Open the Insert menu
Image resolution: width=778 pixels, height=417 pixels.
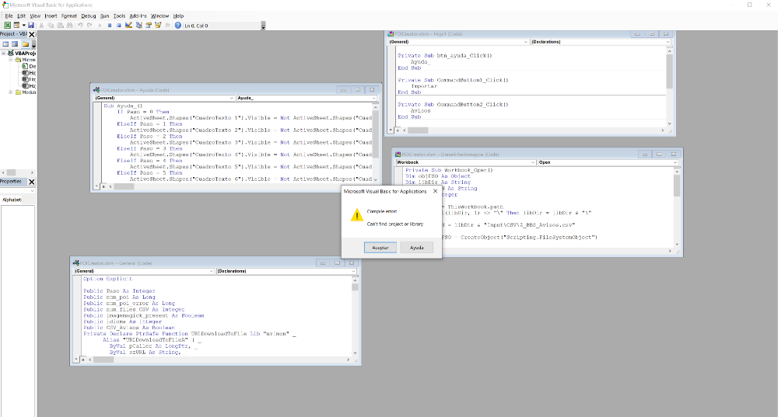(51, 16)
